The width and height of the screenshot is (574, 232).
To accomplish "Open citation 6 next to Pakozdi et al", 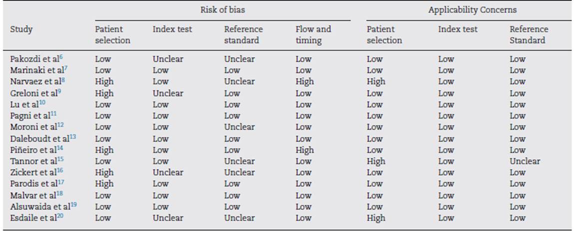I will [x=60, y=57].
